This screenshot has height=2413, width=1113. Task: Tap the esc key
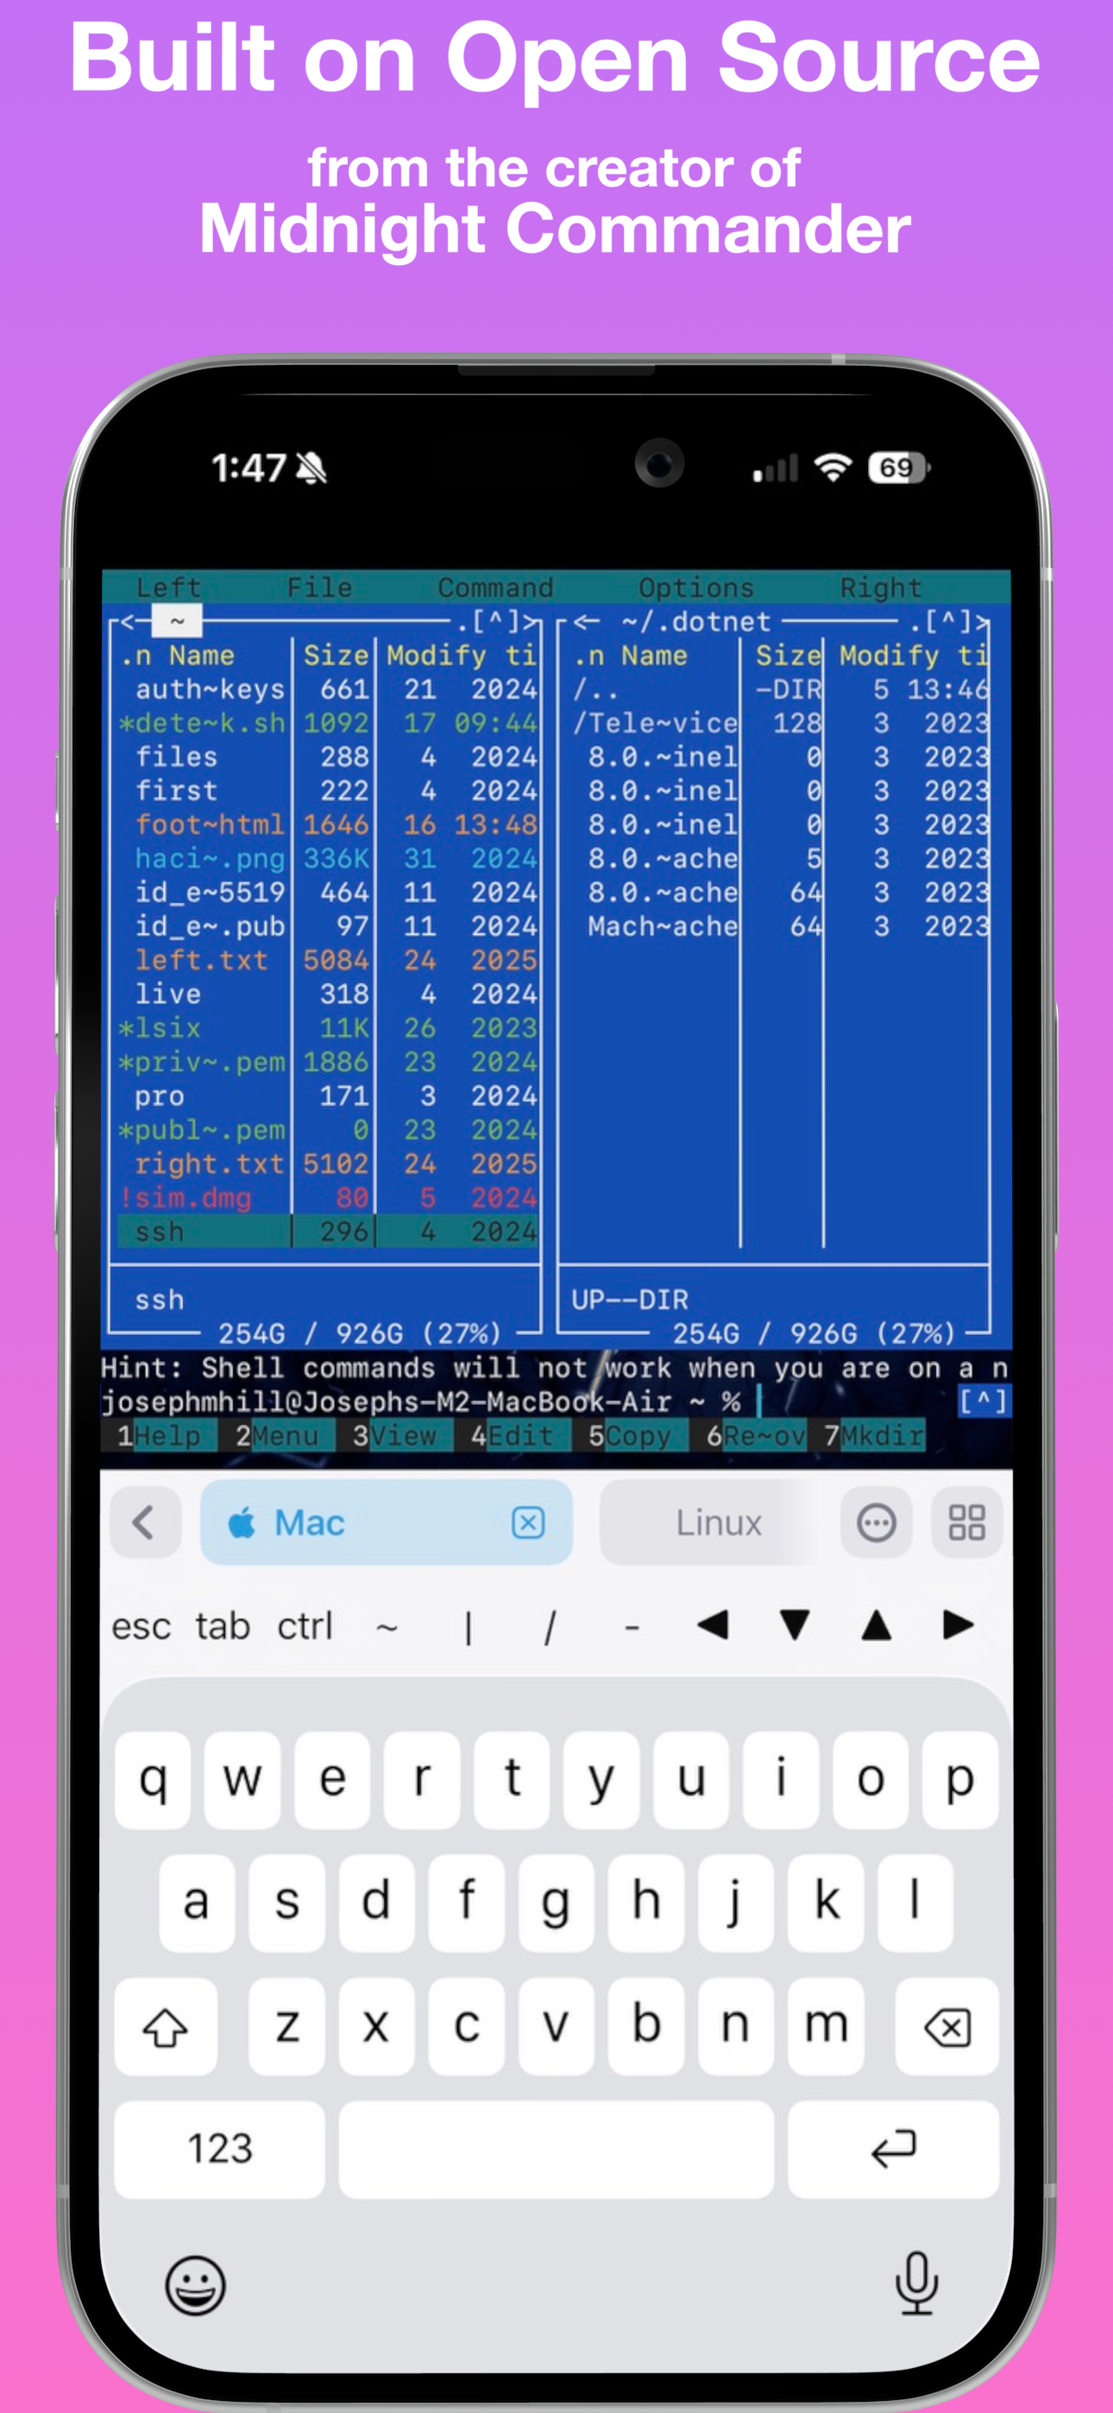point(141,1626)
